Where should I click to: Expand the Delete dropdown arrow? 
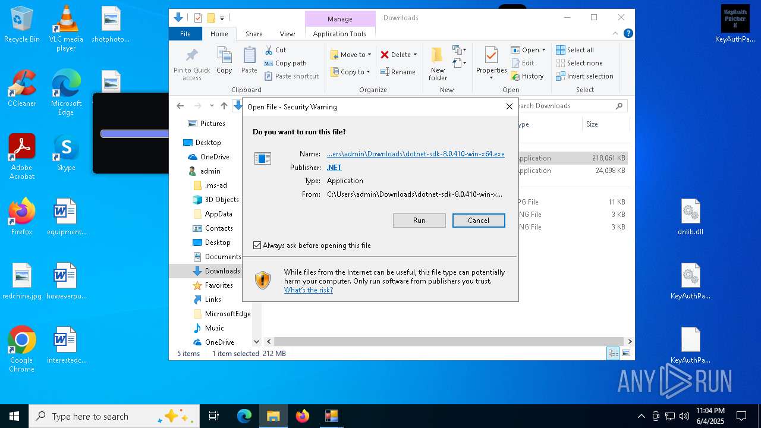pos(415,55)
